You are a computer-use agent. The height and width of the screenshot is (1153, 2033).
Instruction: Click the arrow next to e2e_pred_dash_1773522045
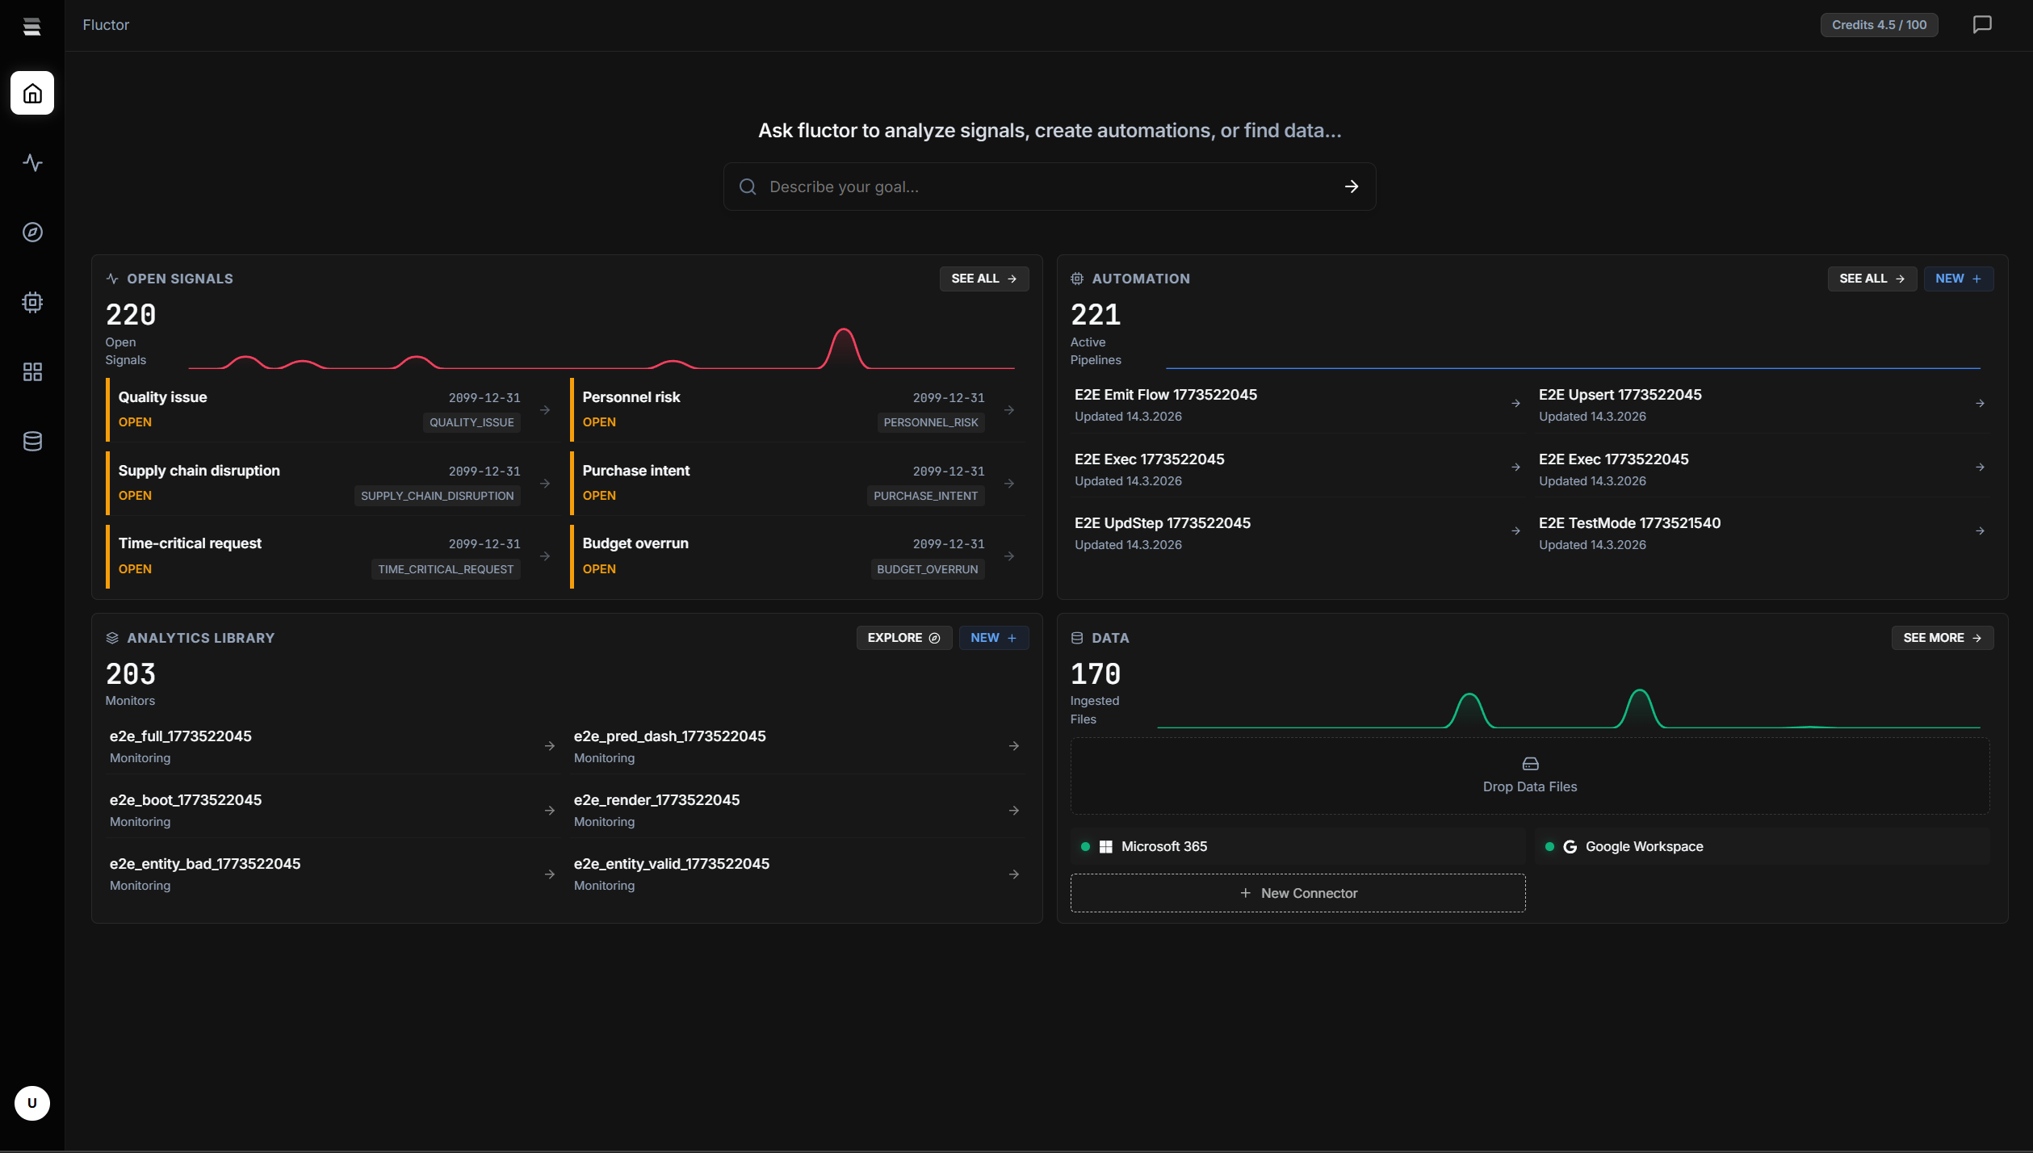[x=1013, y=746]
